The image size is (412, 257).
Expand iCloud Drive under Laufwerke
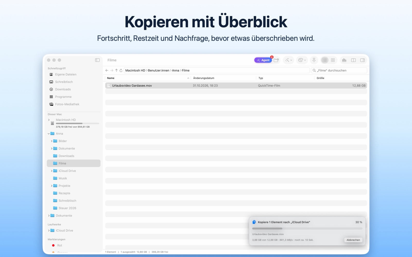pyautogui.click(x=49, y=231)
